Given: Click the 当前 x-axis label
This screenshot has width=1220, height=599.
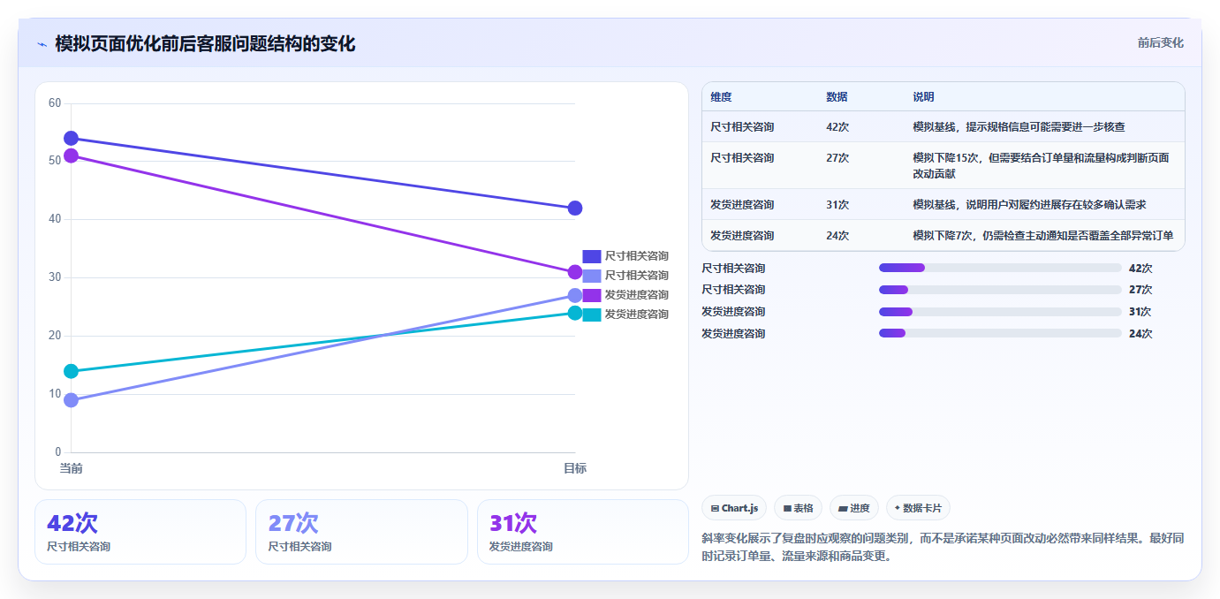Looking at the screenshot, I should pos(72,468).
